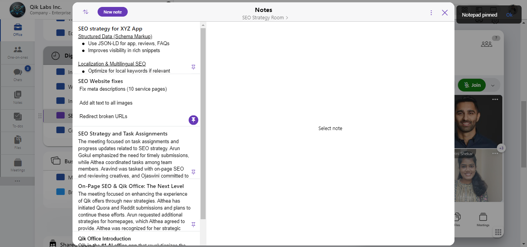Create a note with the New note button
Screen dimensions: 527x247
(112, 12)
